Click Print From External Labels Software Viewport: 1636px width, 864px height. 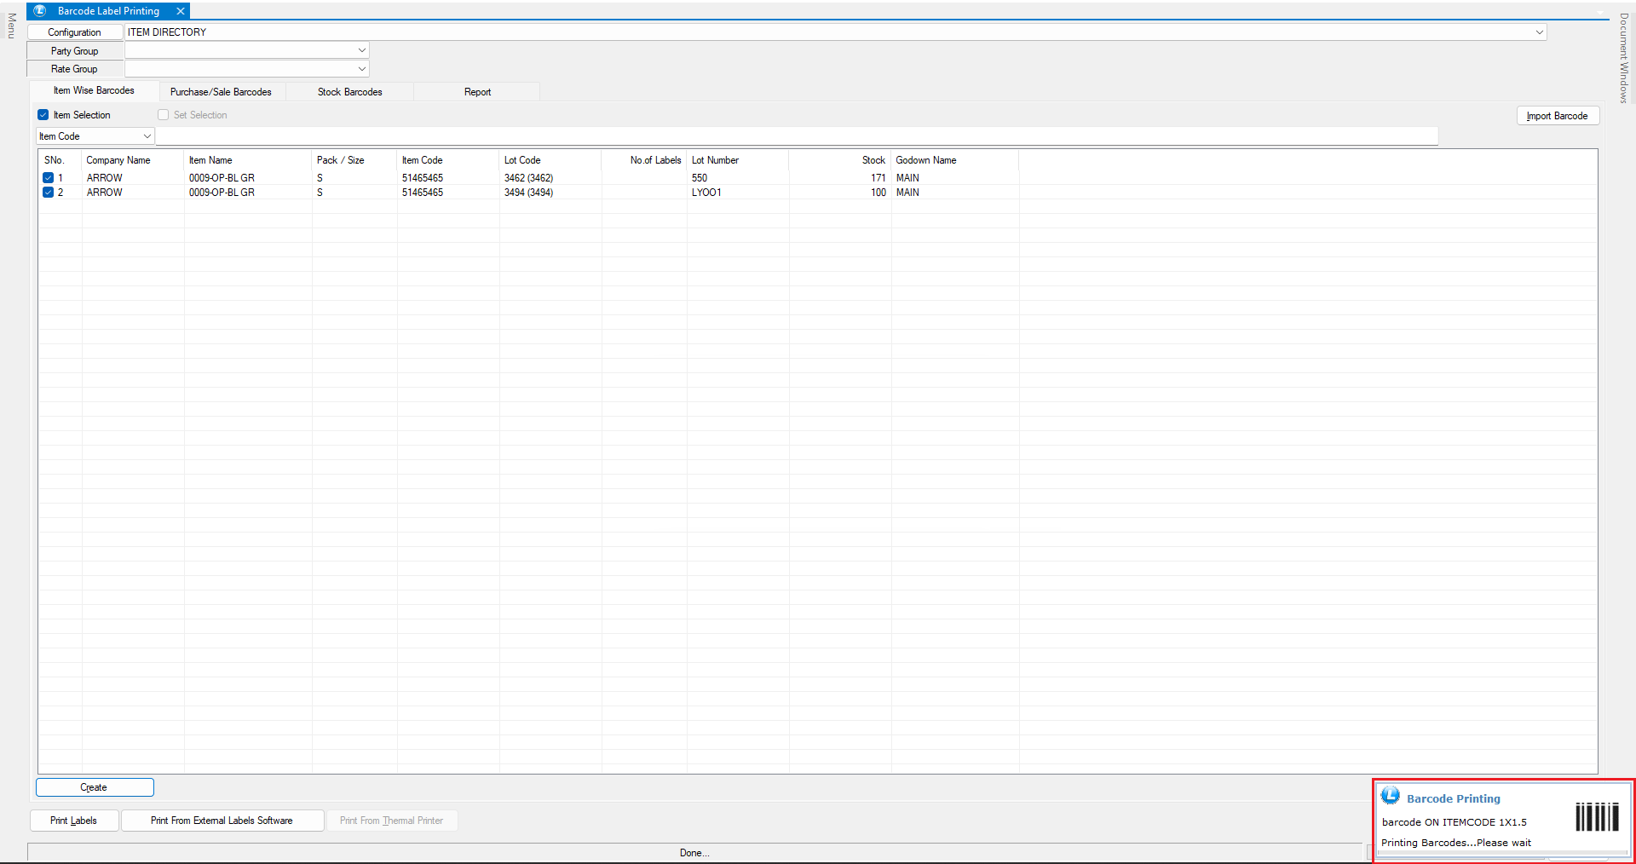coord(222,821)
